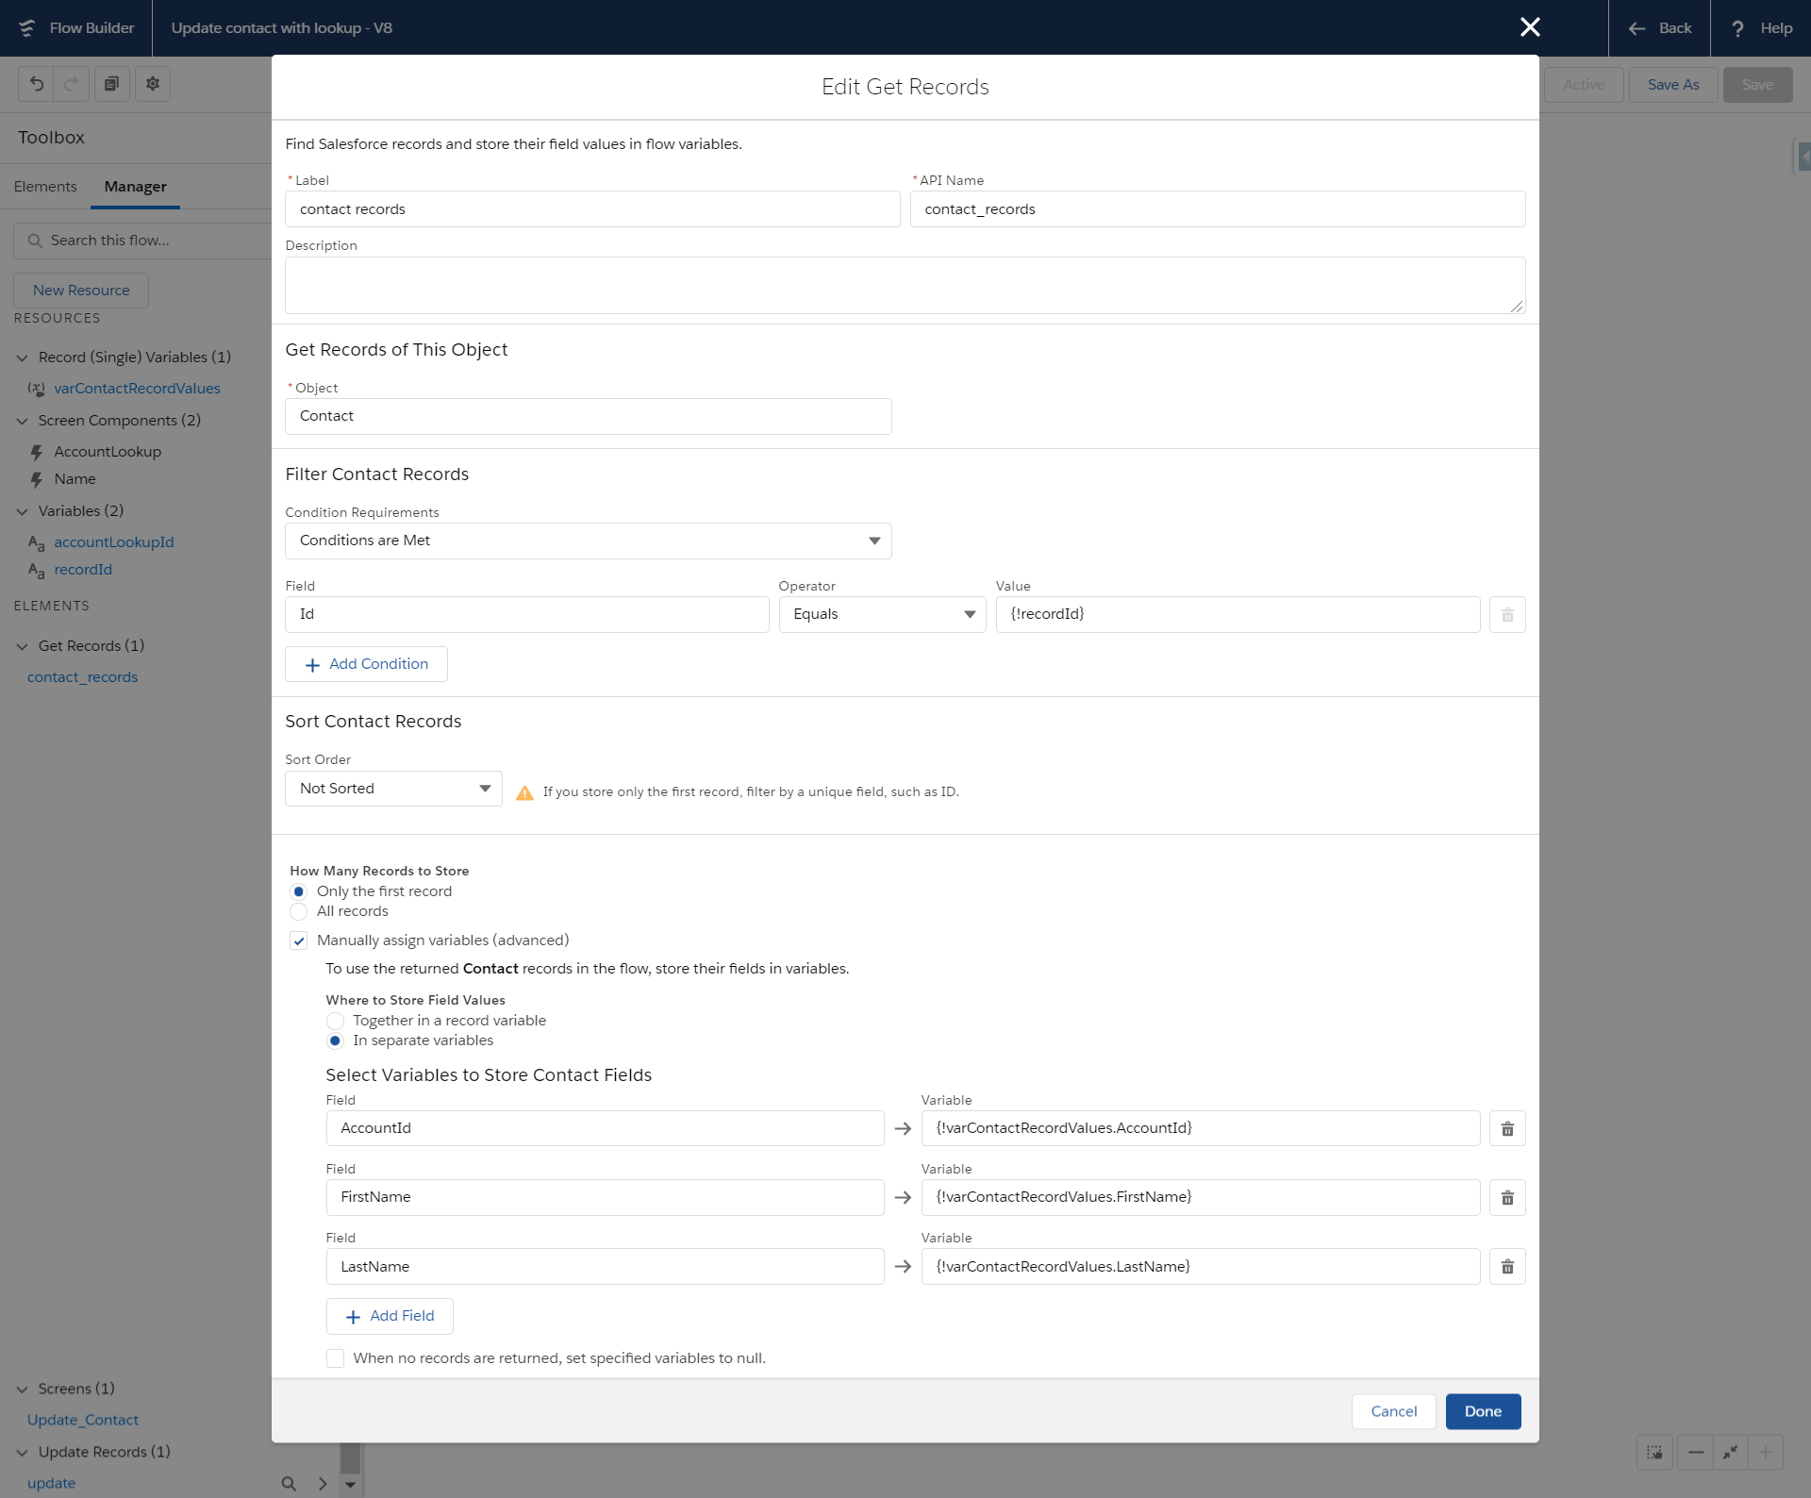Screen dimensions: 1811x1498
Task: Click the New Resource button
Action: [81, 291]
